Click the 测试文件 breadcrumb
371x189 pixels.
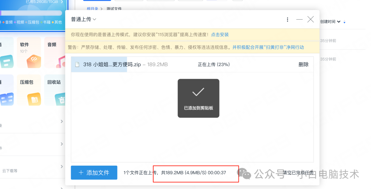click(x=114, y=9)
